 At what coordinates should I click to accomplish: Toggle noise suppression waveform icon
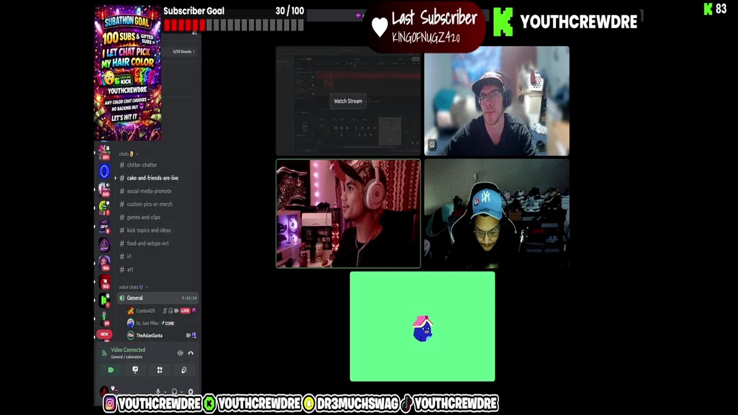(x=180, y=353)
